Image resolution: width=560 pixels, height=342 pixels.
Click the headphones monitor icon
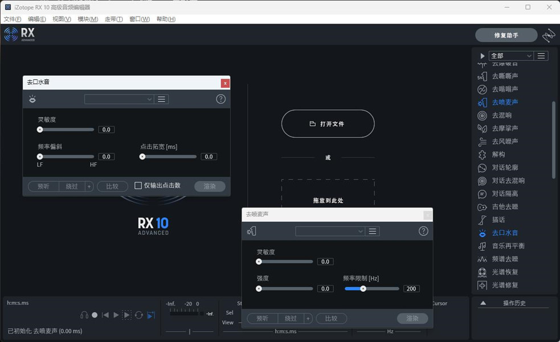pos(84,315)
